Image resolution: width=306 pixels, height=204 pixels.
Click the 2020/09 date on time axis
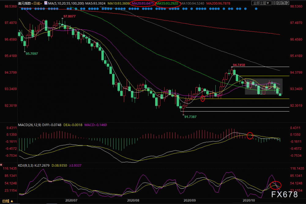click(x=190, y=201)
